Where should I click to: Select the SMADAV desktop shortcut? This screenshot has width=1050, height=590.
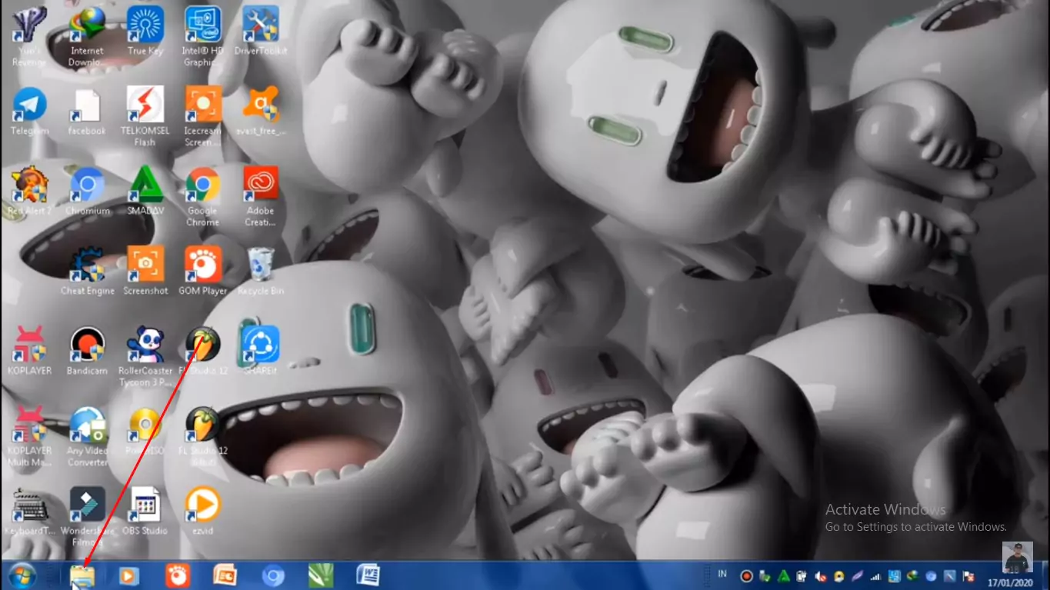pos(145,192)
